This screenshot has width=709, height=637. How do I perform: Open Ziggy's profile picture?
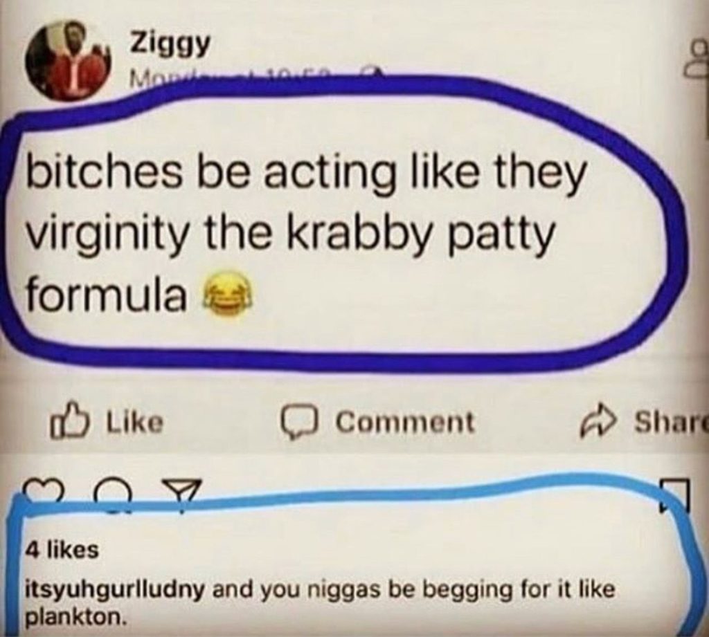(x=68, y=60)
